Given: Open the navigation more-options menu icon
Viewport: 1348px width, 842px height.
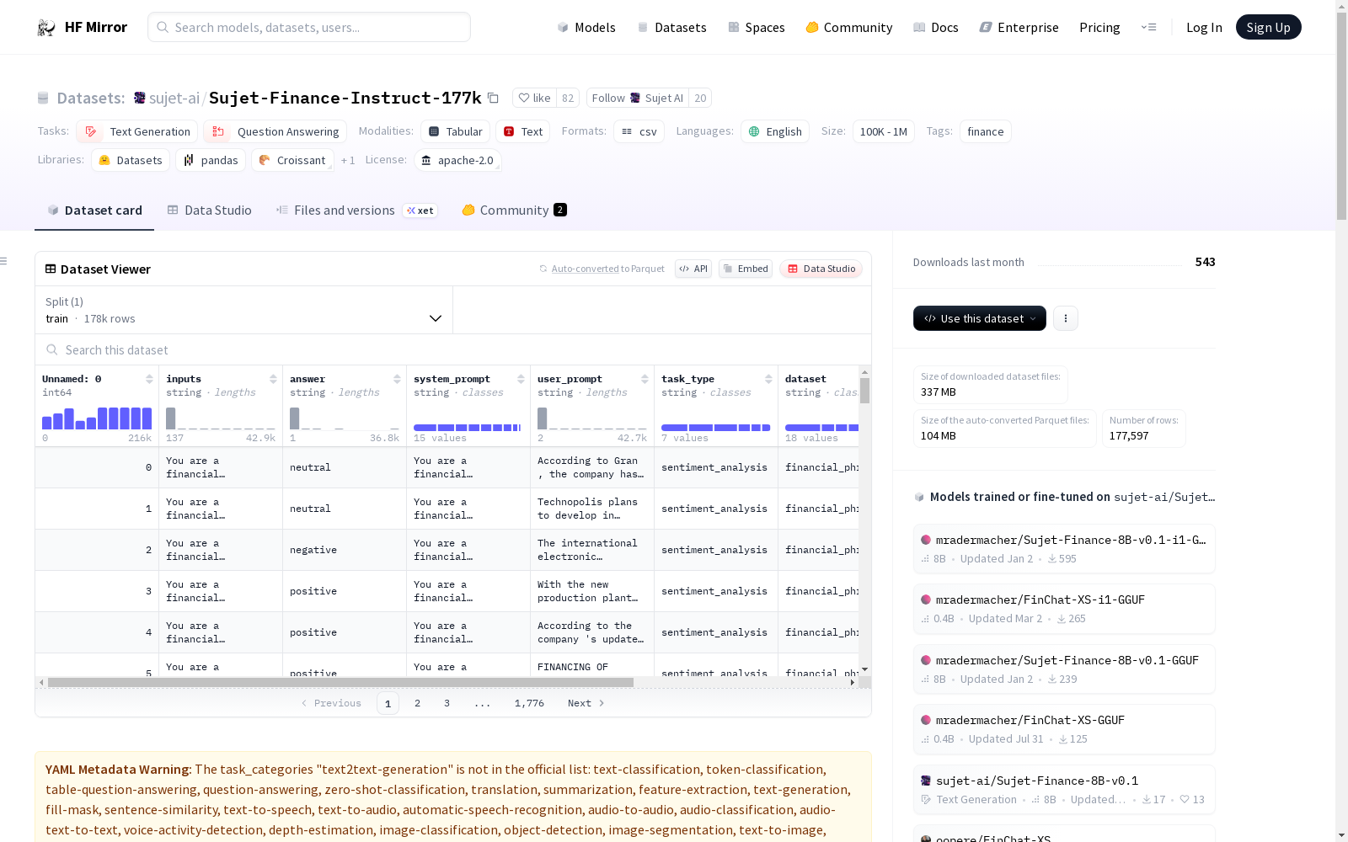Looking at the screenshot, I should (1148, 27).
